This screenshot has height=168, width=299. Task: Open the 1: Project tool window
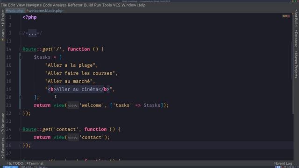[3, 18]
